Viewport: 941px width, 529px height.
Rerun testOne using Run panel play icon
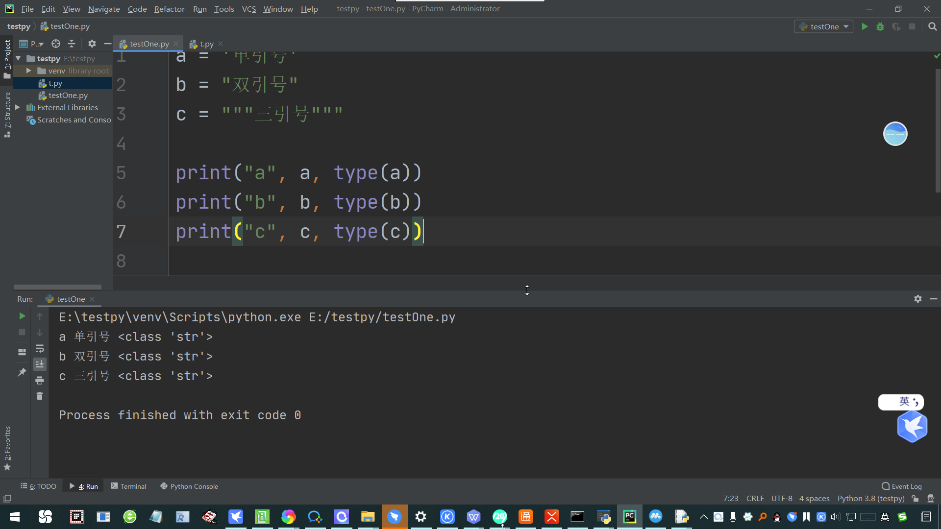22,316
